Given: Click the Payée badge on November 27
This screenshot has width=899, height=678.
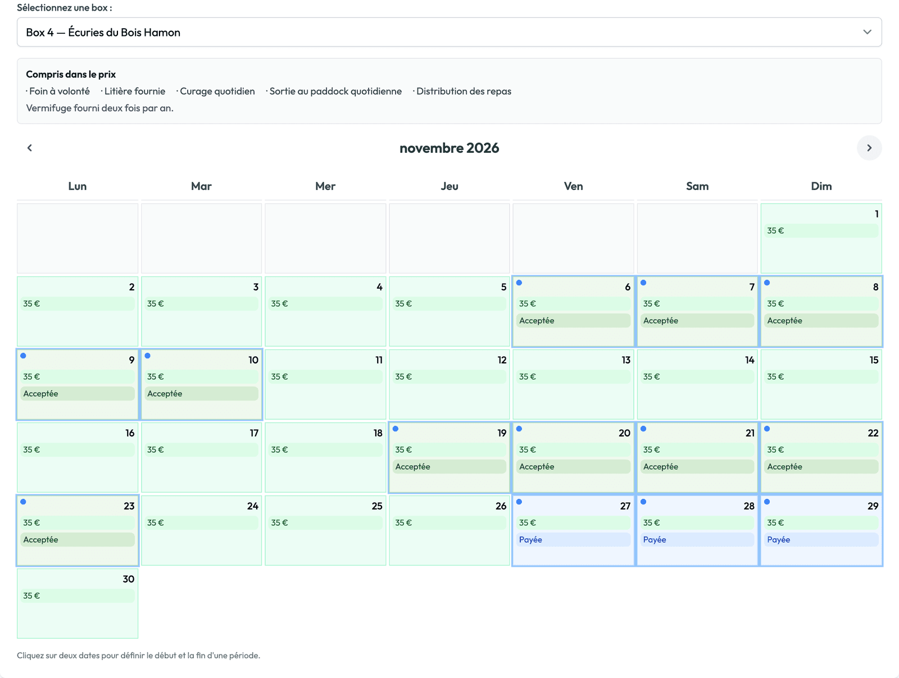Looking at the screenshot, I should click(573, 540).
